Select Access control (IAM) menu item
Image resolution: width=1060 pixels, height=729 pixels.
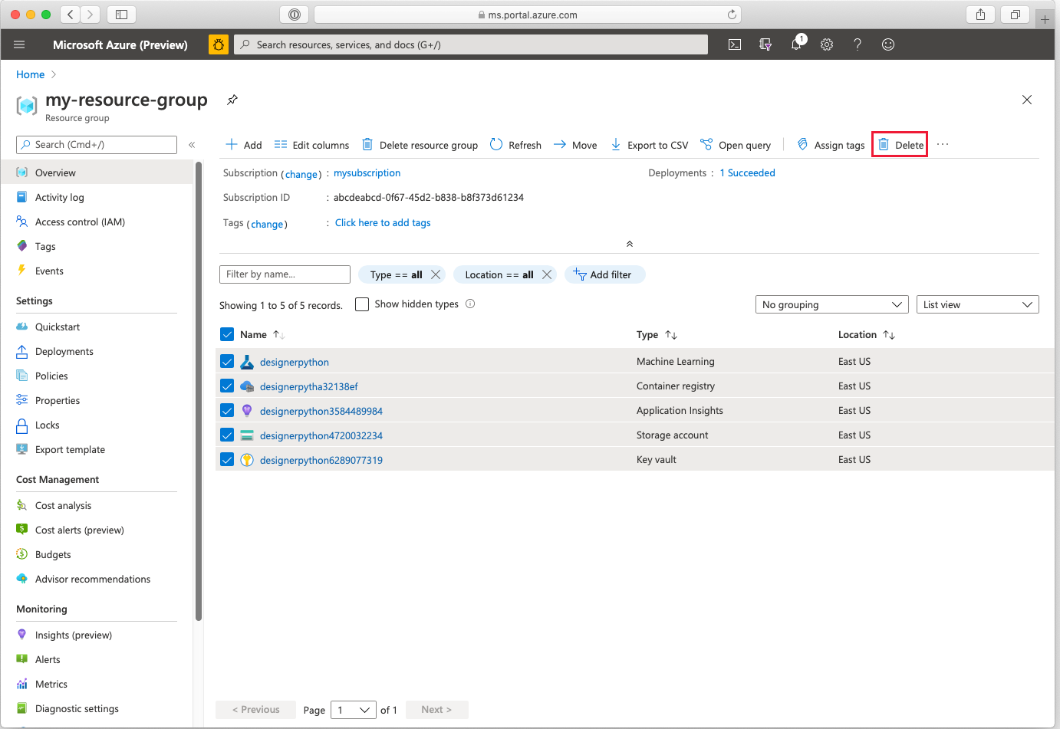[80, 222]
